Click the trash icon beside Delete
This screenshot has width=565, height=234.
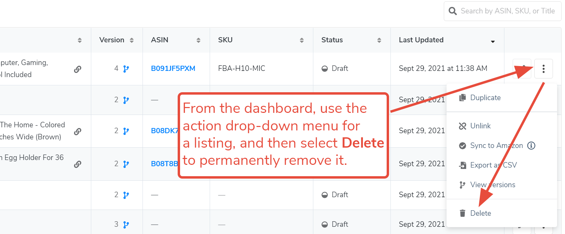click(462, 213)
